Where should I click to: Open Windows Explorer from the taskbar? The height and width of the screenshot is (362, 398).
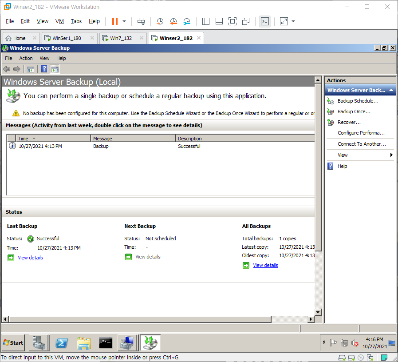click(x=84, y=343)
